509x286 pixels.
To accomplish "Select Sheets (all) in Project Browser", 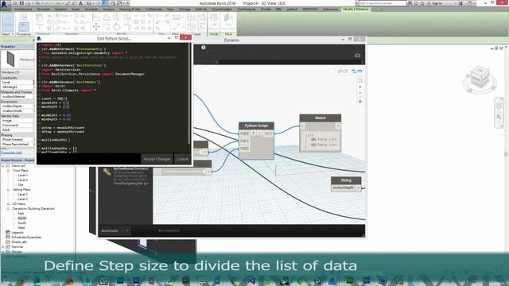I will click(19, 242).
